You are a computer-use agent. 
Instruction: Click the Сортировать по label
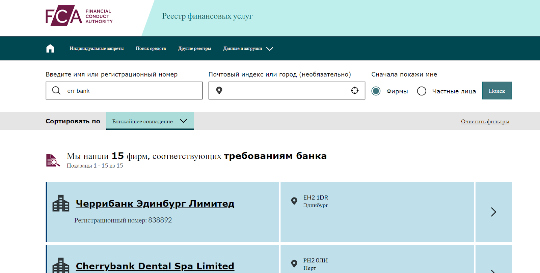click(x=73, y=121)
